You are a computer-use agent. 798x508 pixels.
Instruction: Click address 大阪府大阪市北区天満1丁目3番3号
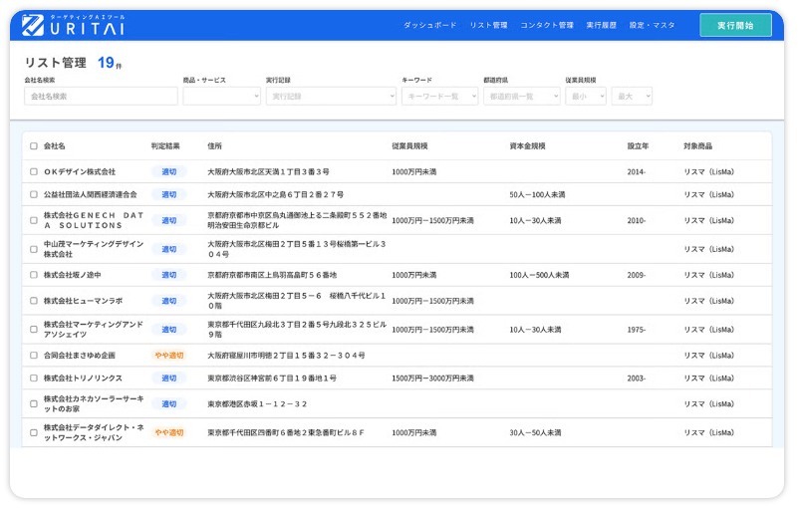(268, 172)
